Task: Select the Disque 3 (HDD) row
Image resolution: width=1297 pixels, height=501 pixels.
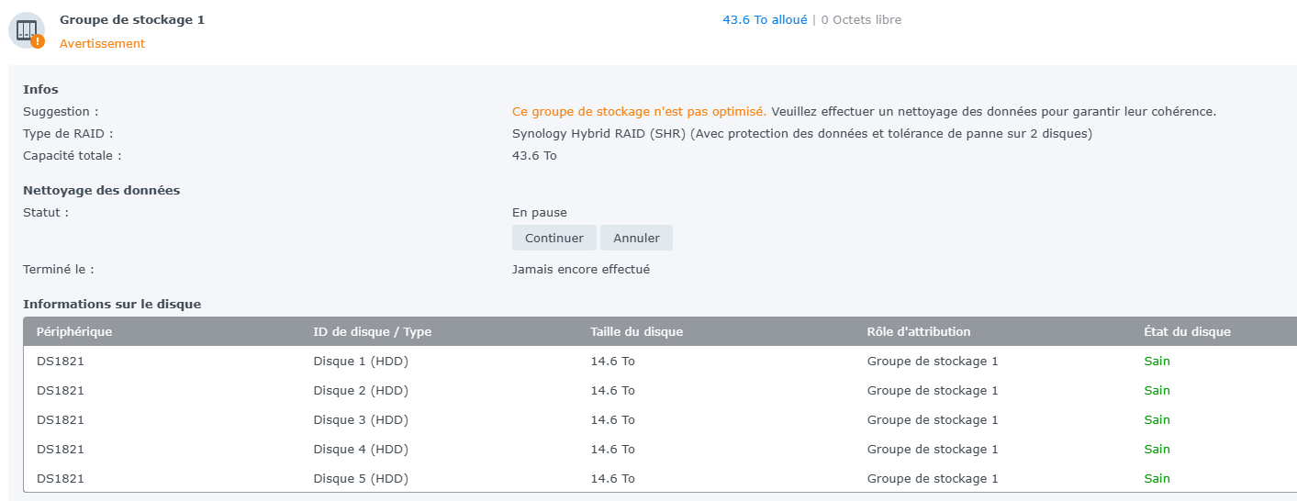Action: 361,419
